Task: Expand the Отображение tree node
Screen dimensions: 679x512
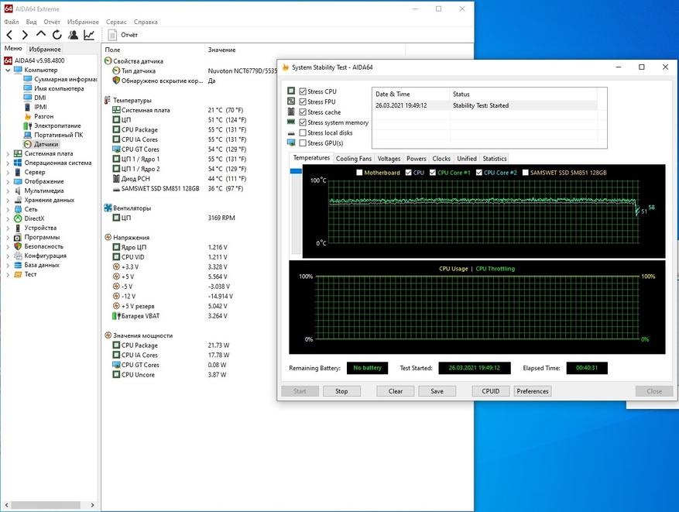Action: [8, 181]
